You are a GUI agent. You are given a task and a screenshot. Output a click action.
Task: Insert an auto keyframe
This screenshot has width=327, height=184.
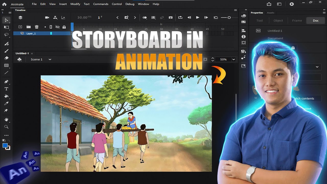click(126, 18)
